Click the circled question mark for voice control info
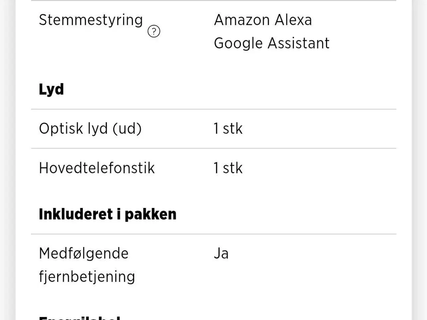The width and height of the screenshot is (427, 320). pyautogui.click(x=153, y=31)
